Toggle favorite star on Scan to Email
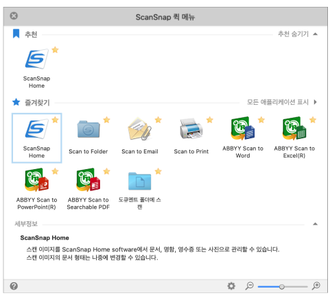 click(x=158, y=120)
